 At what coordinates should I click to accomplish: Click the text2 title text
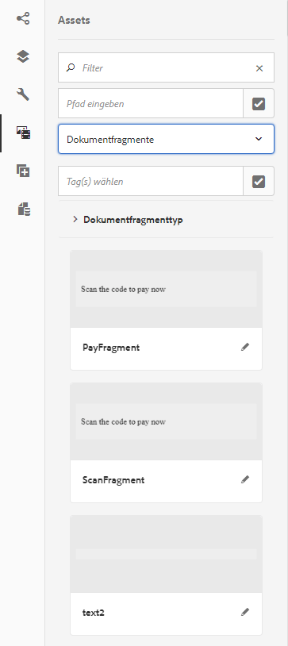click(94, 613)
